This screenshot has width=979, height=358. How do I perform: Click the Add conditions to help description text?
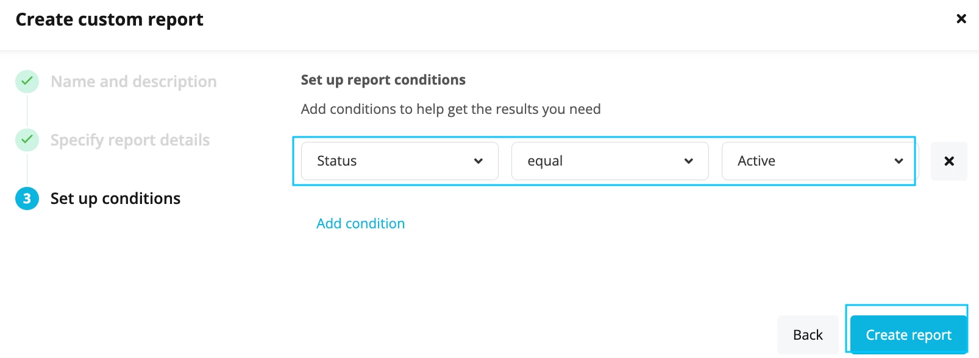coord(450,109)
